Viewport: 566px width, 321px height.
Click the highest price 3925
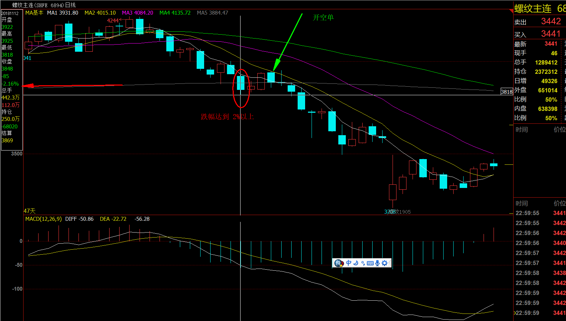coord(7,41)
